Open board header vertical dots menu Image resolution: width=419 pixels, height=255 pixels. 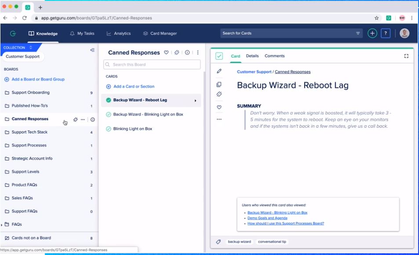(x=198, y=52)
